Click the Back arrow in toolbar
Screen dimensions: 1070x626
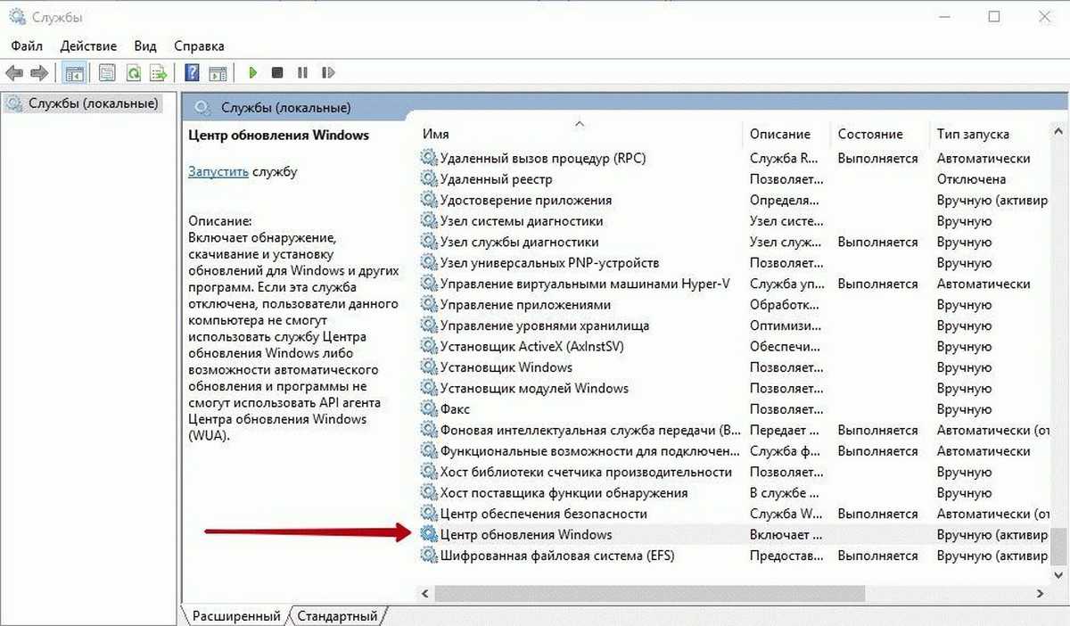click(14, 73)
